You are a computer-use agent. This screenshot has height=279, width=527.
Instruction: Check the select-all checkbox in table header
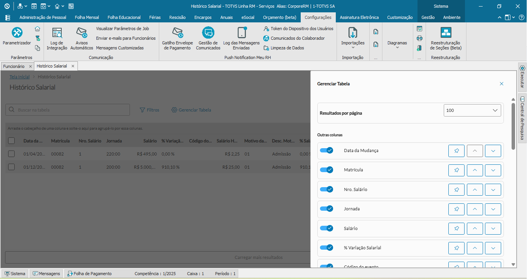click(12, 141)
